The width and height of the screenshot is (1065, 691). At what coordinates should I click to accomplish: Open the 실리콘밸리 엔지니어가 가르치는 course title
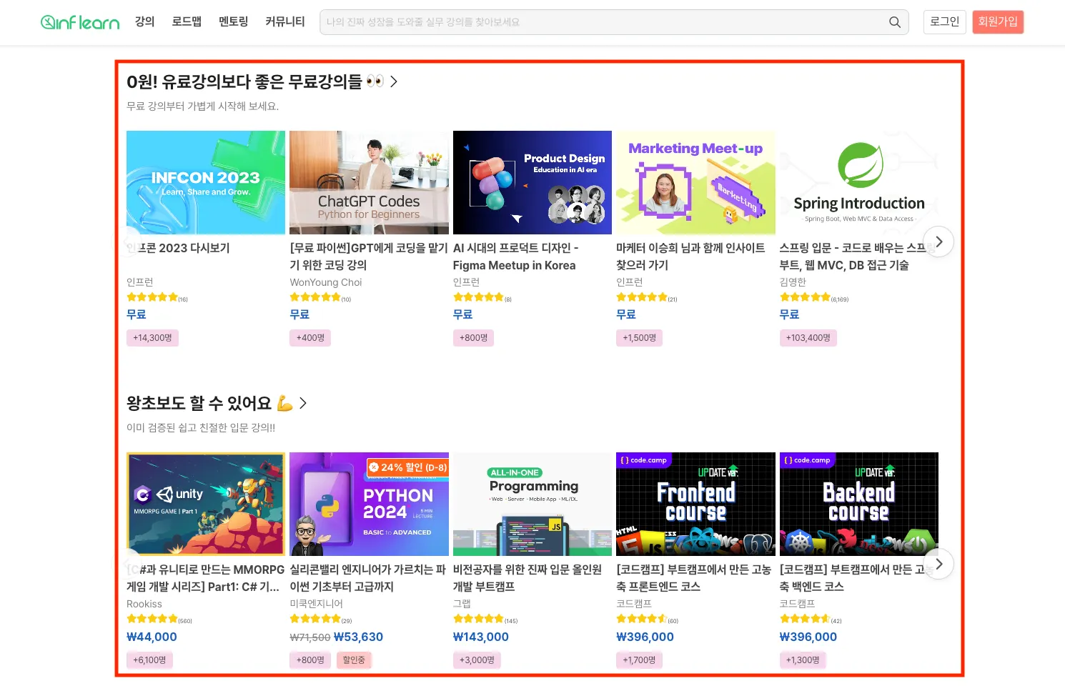[367, 578]
